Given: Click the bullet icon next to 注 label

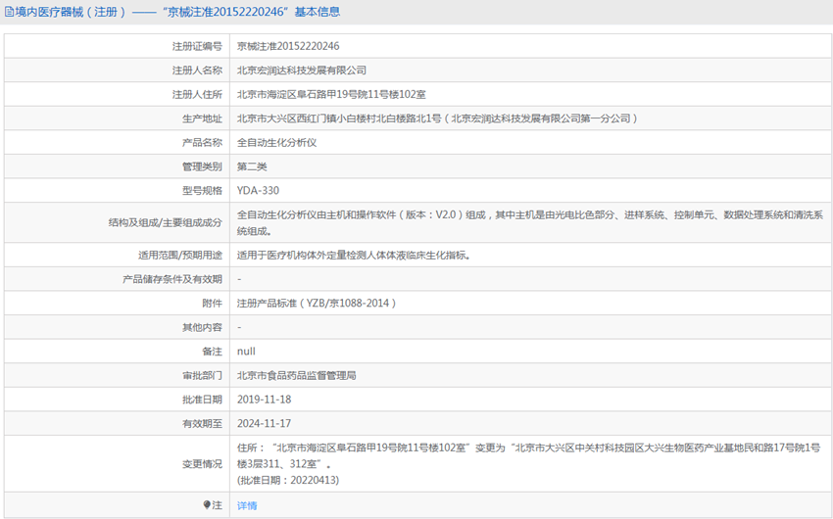Looking at the screenshot, I should (x=207, y=505).
